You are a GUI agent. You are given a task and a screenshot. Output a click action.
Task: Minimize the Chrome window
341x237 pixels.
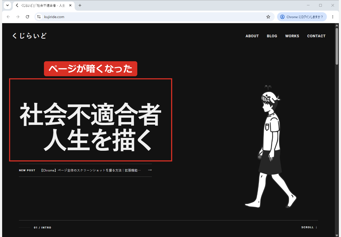(308, 5)
